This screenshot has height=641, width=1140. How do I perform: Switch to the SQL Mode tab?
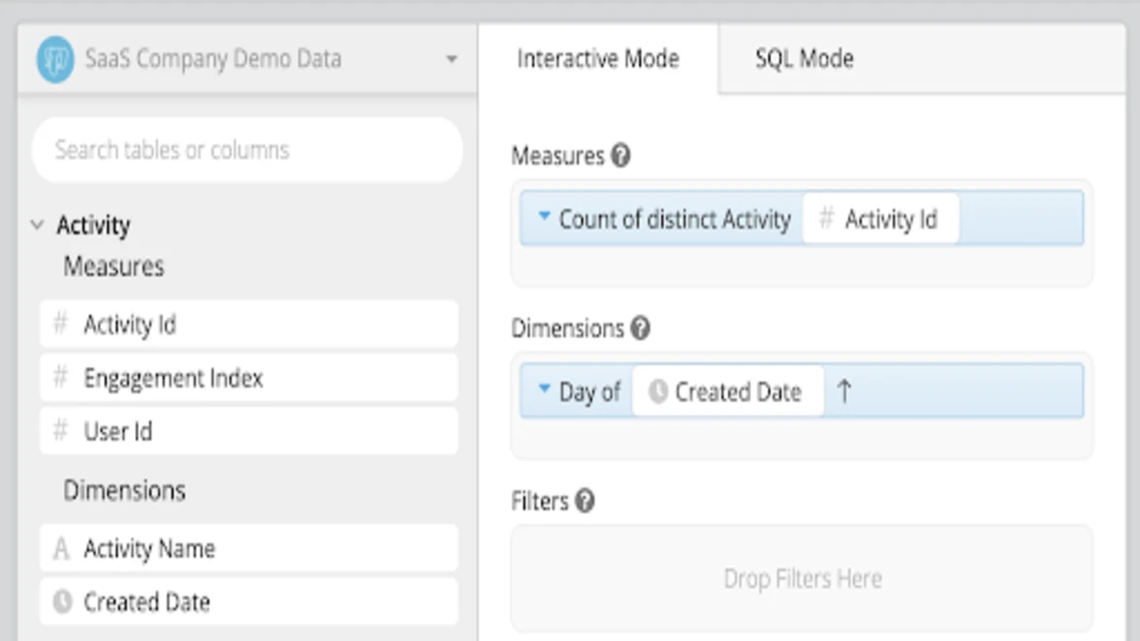tap(804, 59)
